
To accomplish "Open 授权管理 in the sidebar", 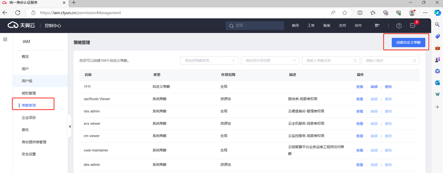I will (x=29, y=93).
